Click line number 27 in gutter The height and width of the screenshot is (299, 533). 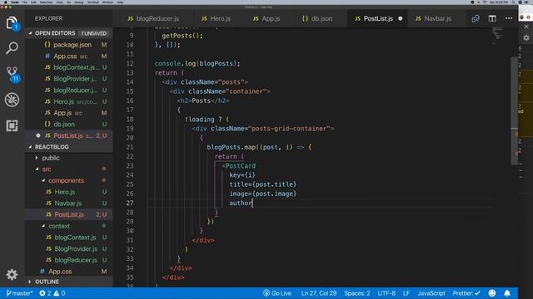(x=130, y=203)
